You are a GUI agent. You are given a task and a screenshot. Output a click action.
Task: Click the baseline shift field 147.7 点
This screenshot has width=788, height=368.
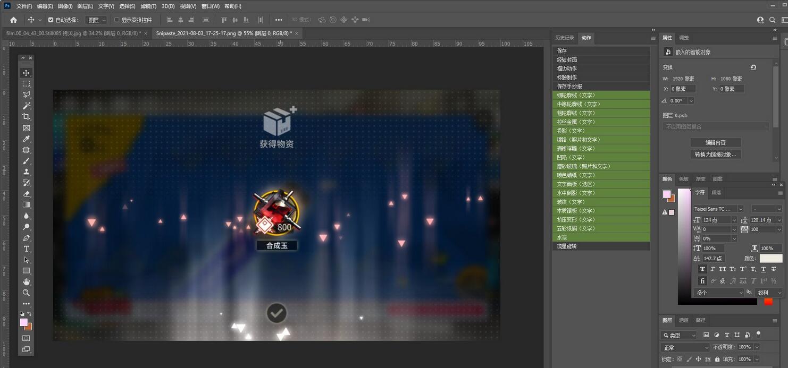pyautogui.click(x=713, y=259)
